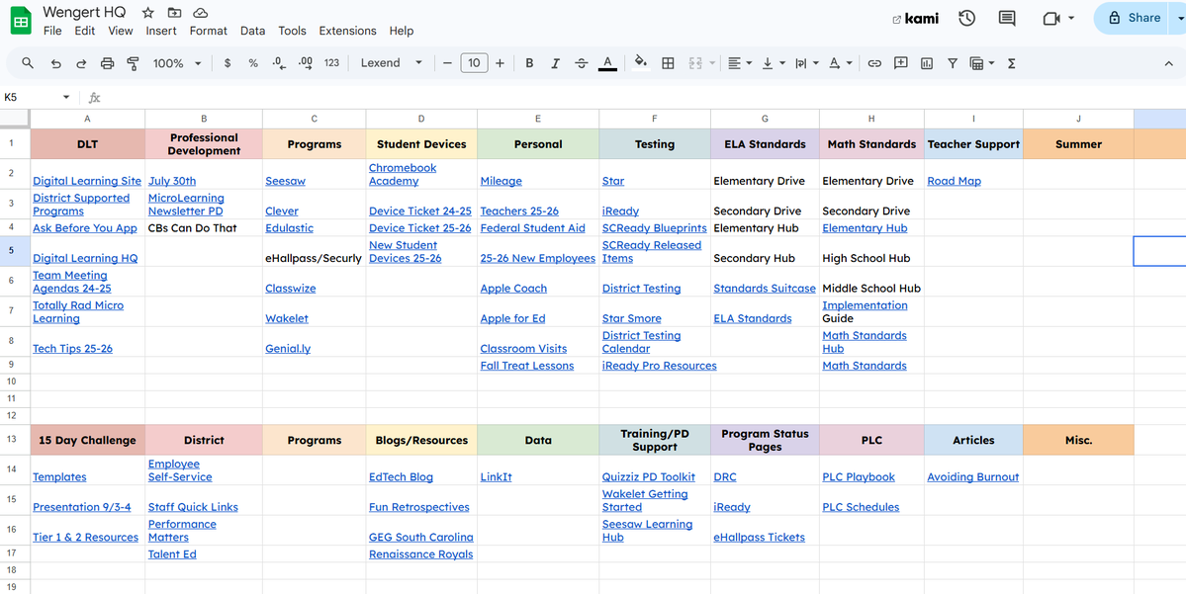Viewport: 1186px width, 594px height.
Task: Click the CBs Can Do That cell
Action: [204, 228]
